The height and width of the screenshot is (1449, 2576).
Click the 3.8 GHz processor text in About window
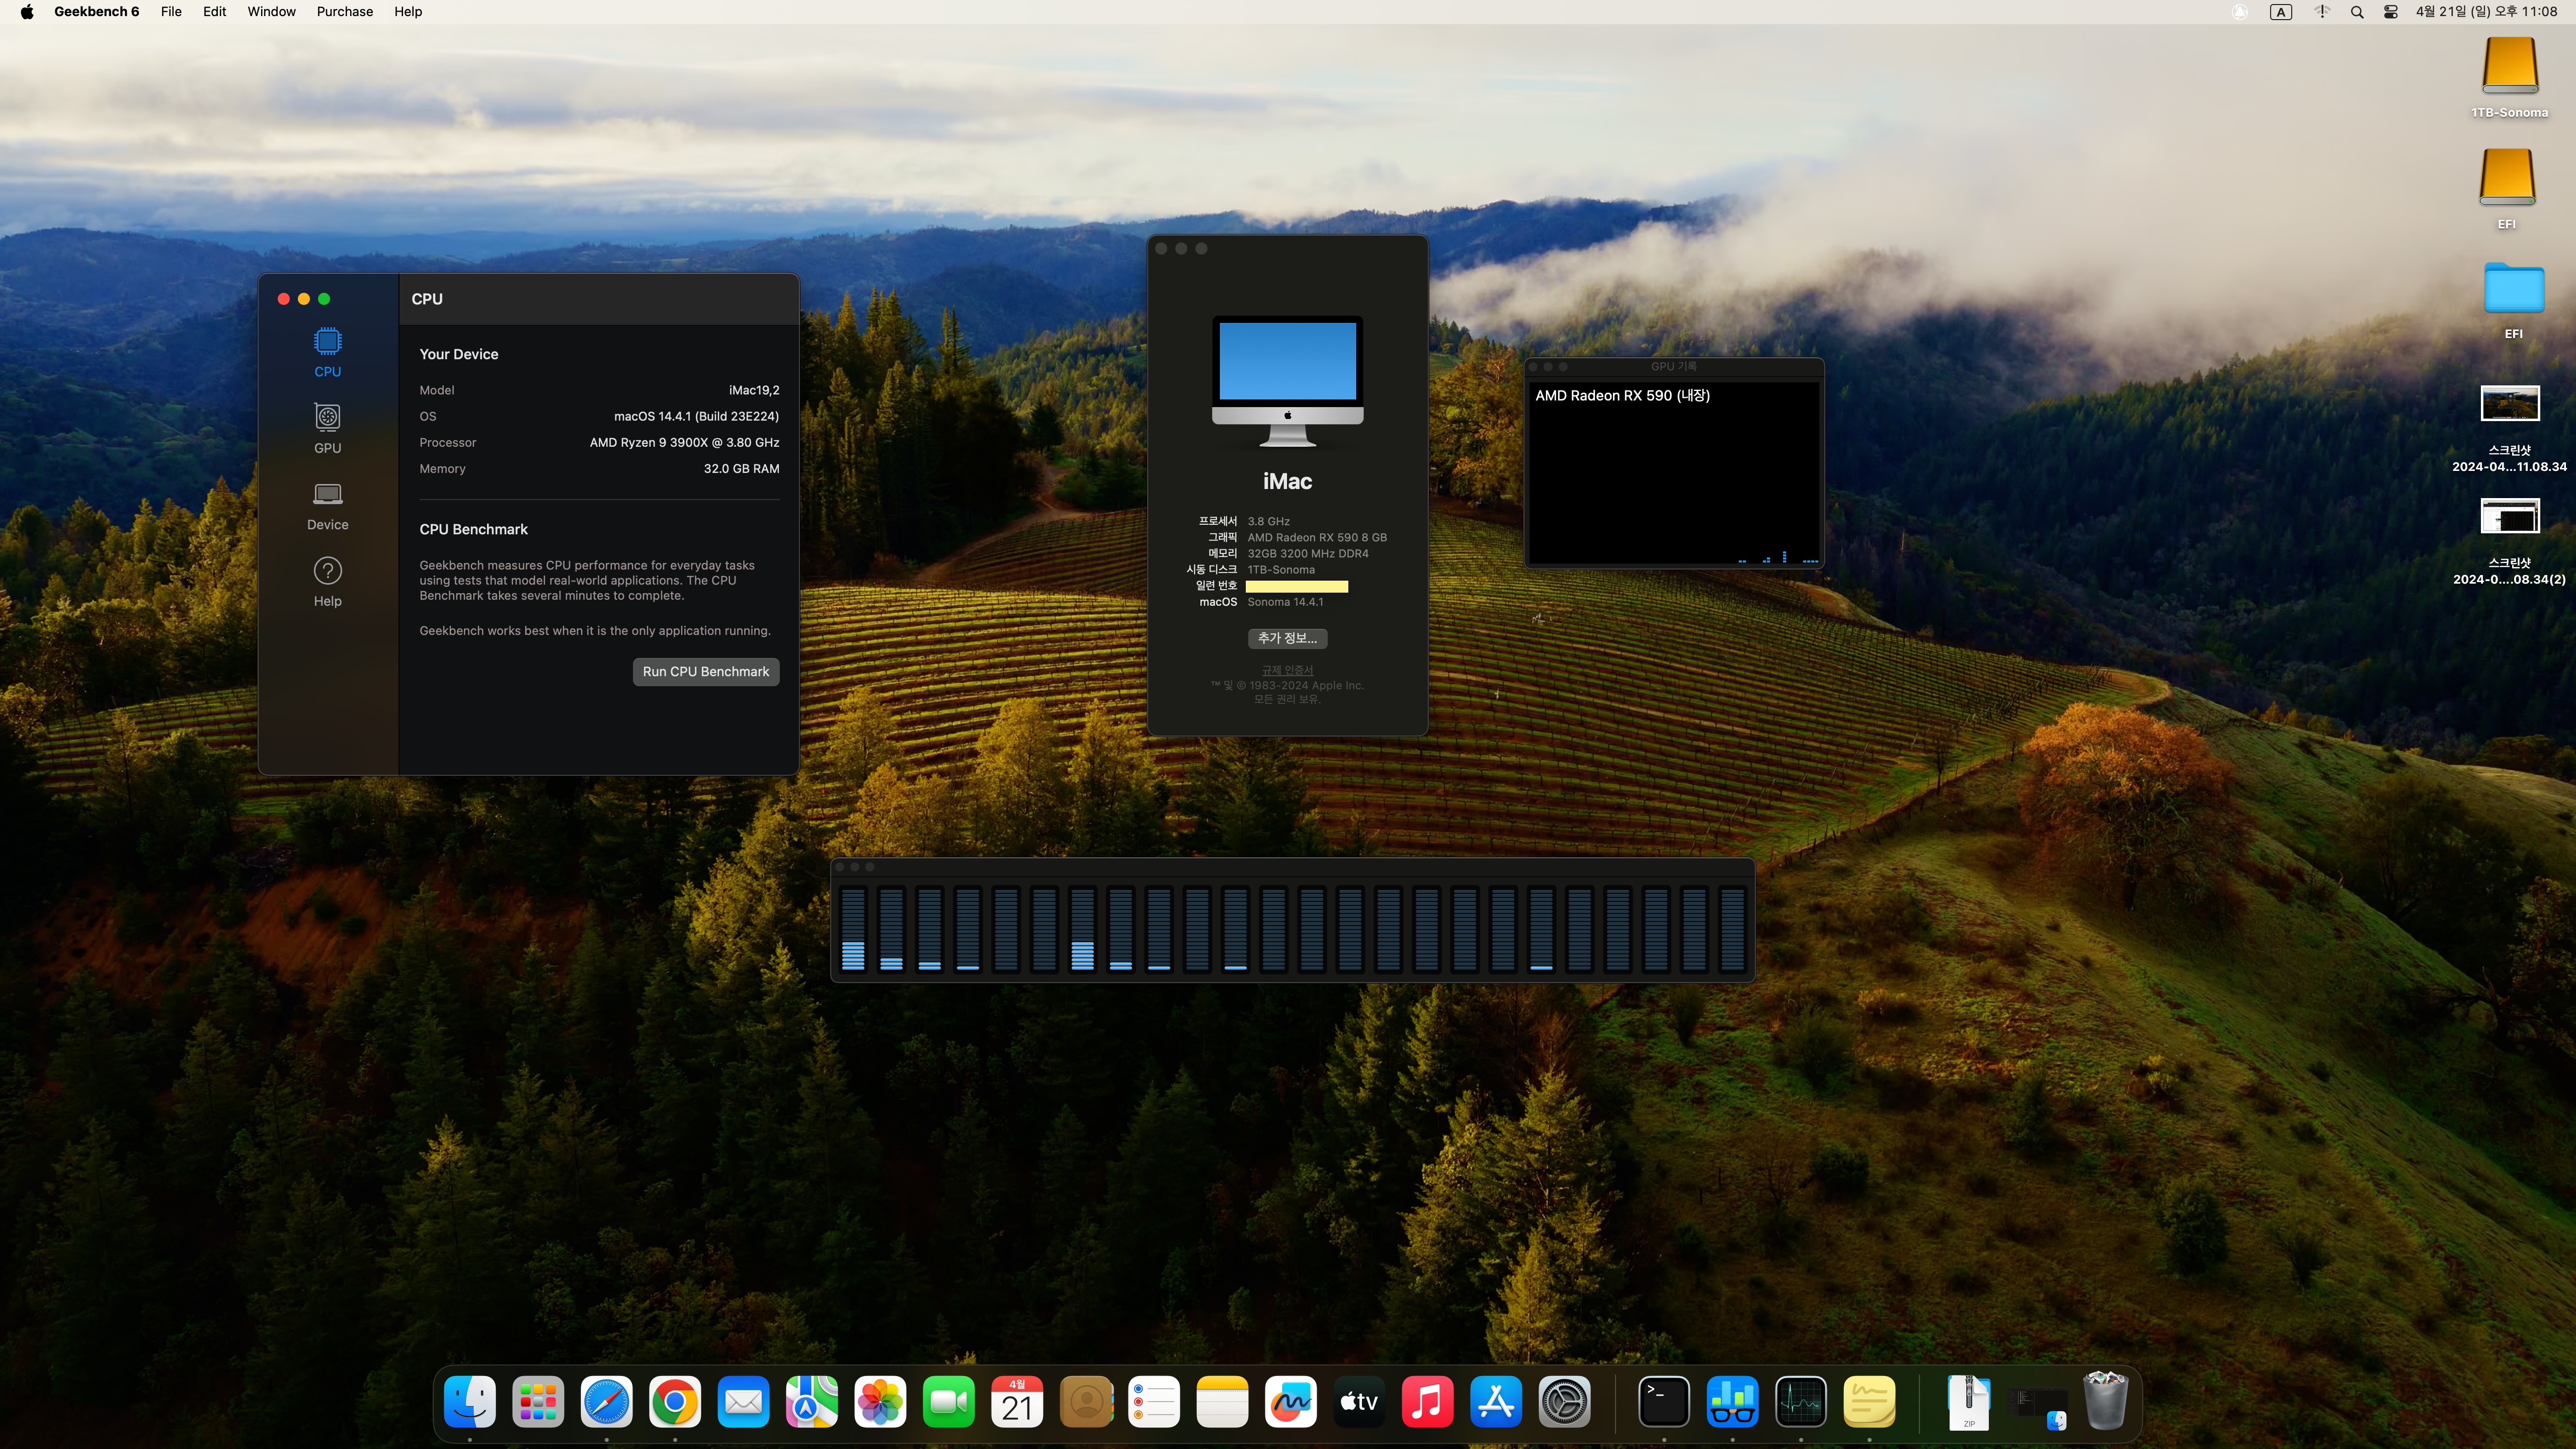pos(1268,521)
